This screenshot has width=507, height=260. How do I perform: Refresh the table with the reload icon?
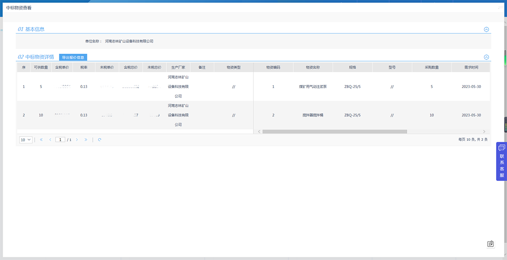coord(100,140)
